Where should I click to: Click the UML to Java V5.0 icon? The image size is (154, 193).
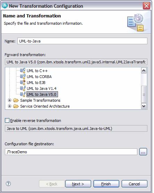pos(23,94)
